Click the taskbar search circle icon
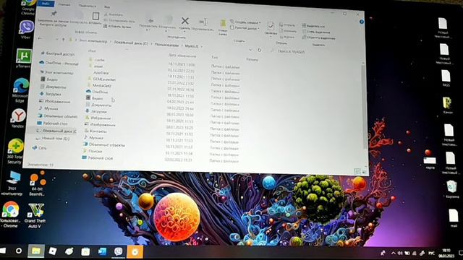 [19, 251]
